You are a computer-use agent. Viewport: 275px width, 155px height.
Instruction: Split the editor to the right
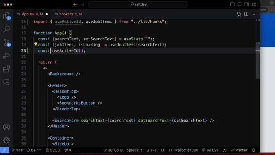246,14
